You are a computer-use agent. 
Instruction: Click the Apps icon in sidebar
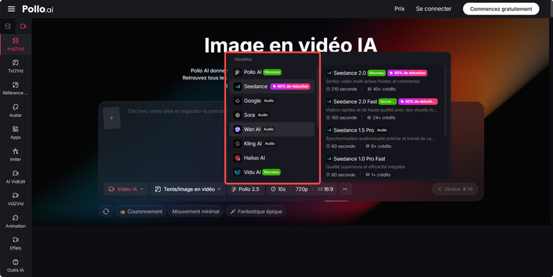15,133
